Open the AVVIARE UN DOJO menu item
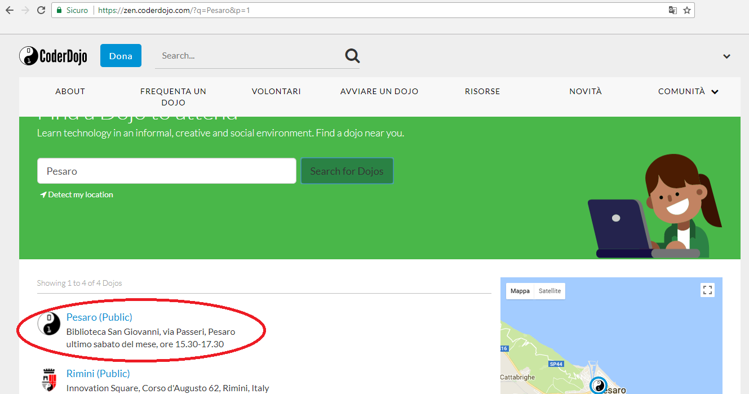Screen dimensions: 749x394 [379, 91]
